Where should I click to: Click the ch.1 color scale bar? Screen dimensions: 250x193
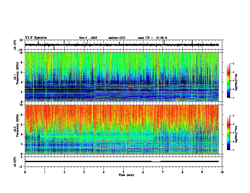(x=229, y=81)
